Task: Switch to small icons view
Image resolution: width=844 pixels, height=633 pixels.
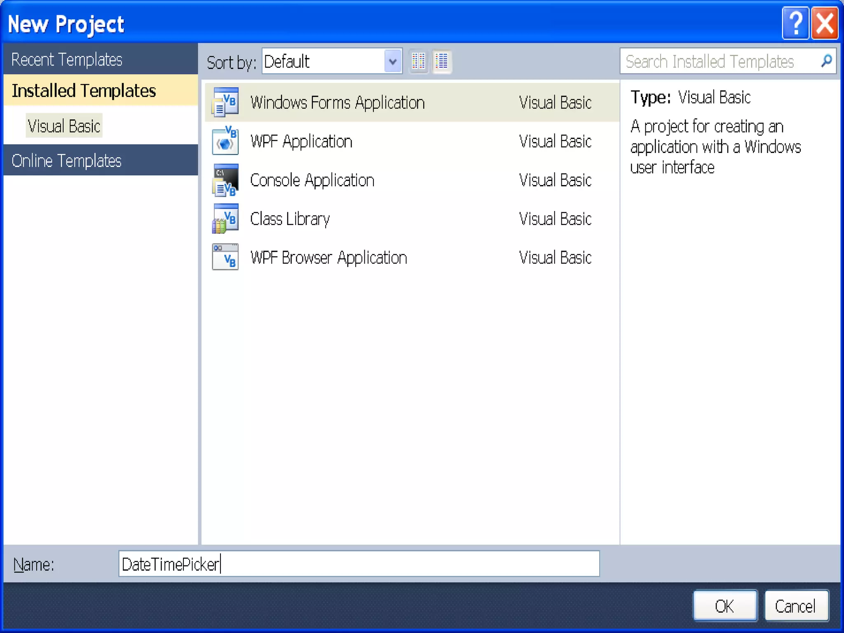Action: (418, 62)
